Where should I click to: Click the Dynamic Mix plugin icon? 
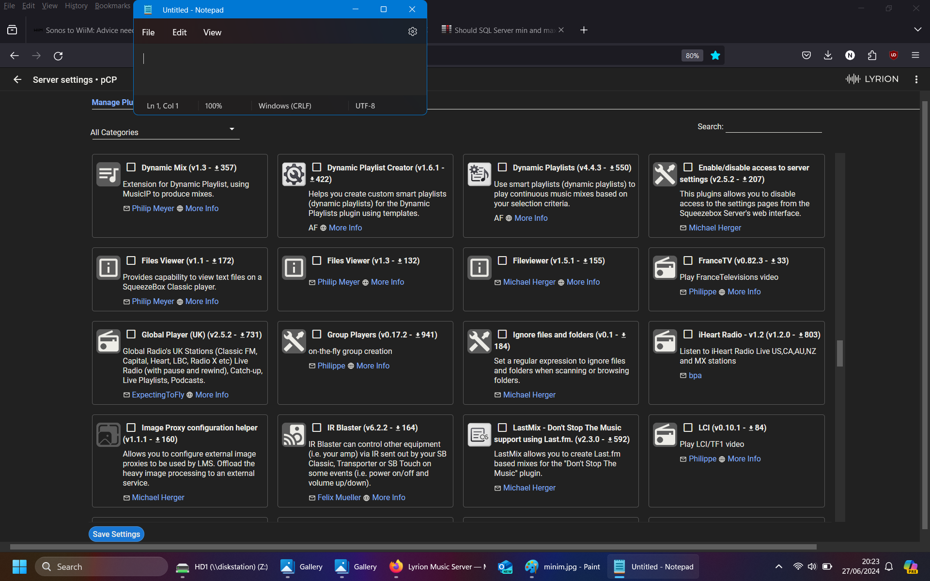[108, 174]
